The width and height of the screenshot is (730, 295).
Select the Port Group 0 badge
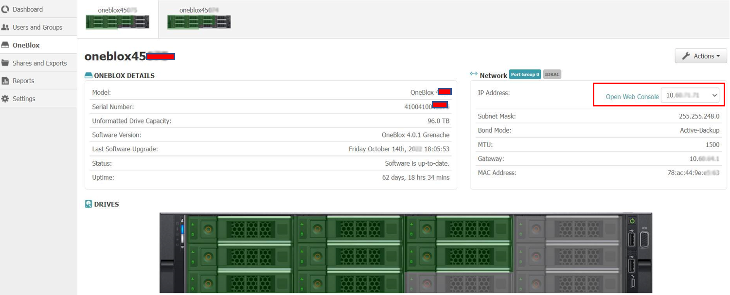pyautogui.click(x=525, y=74)
